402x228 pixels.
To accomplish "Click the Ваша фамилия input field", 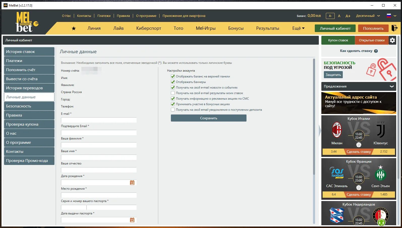I will tap(99, 145).
